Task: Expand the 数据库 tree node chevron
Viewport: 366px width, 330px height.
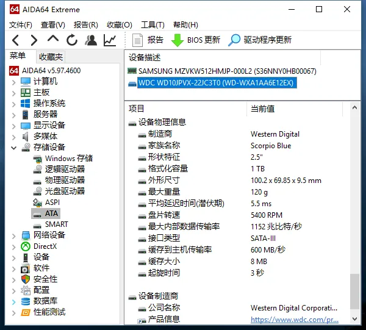Action: coord(14,302)
